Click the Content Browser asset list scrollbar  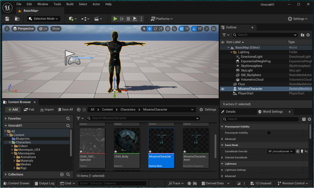pyautogui.click(x=215, y=146)
